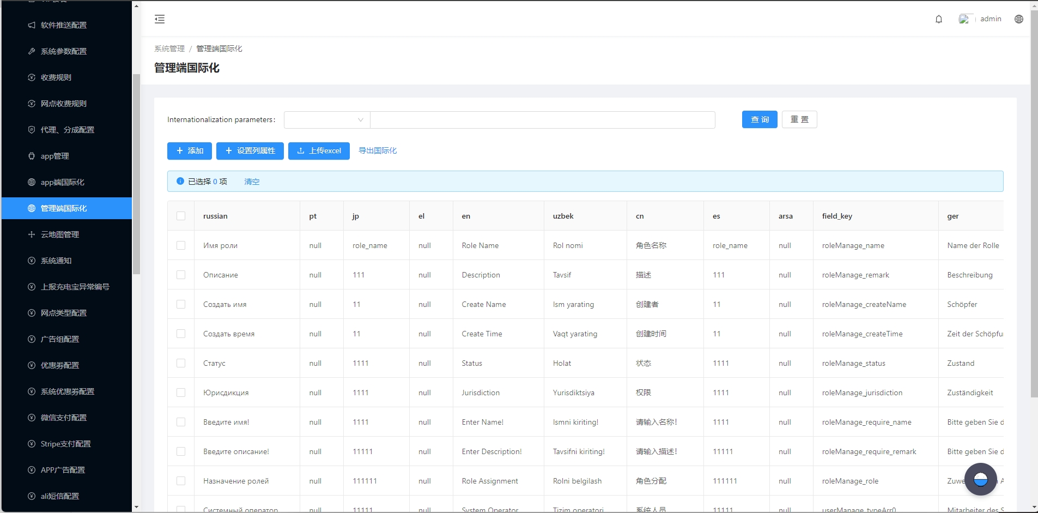Check the row for roleManage_name
1038x513 pixels.
click(181, 245)
